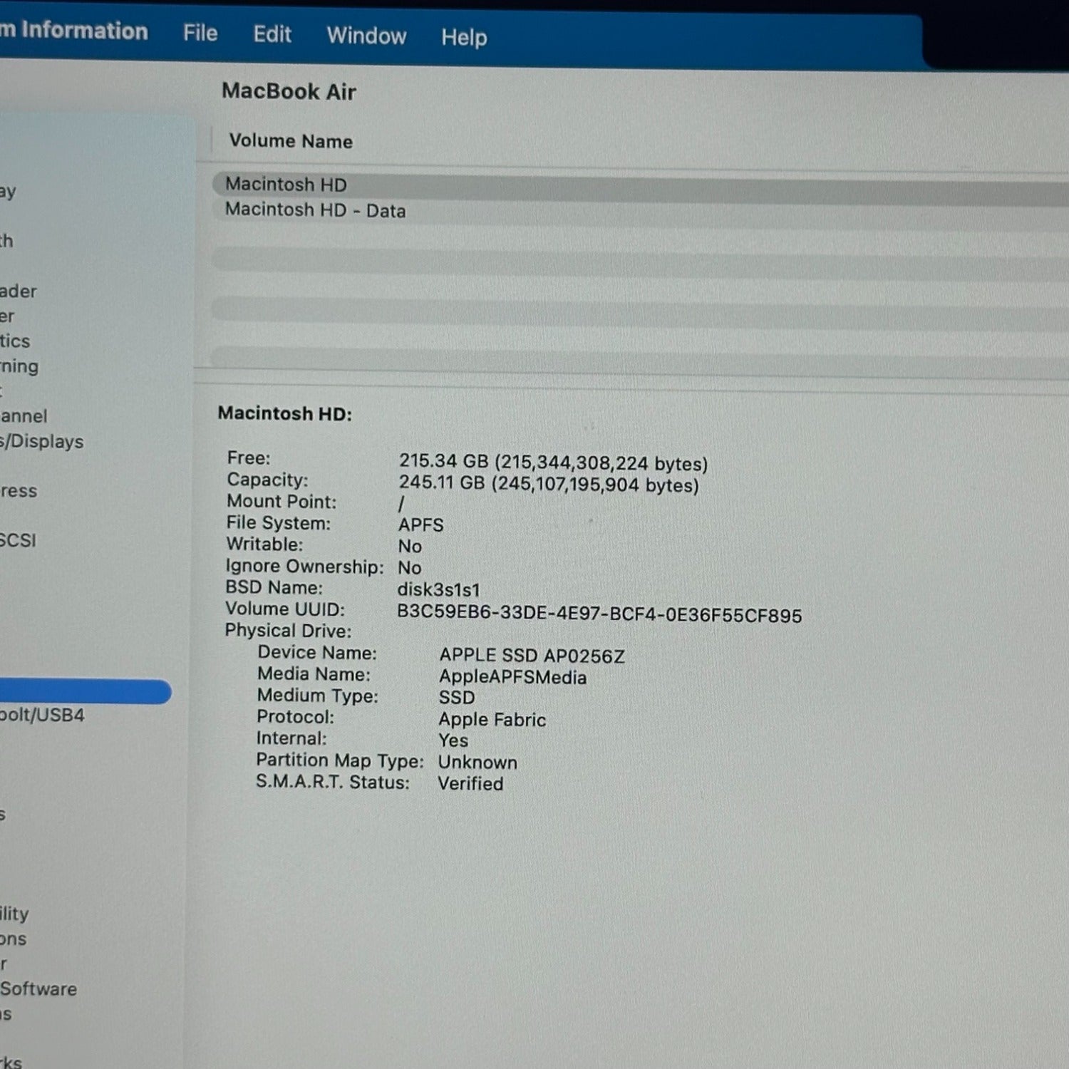Open the Help menu
This screenshot has width=1069, height=1069.
pyautogui.click(x=463, y=38)
